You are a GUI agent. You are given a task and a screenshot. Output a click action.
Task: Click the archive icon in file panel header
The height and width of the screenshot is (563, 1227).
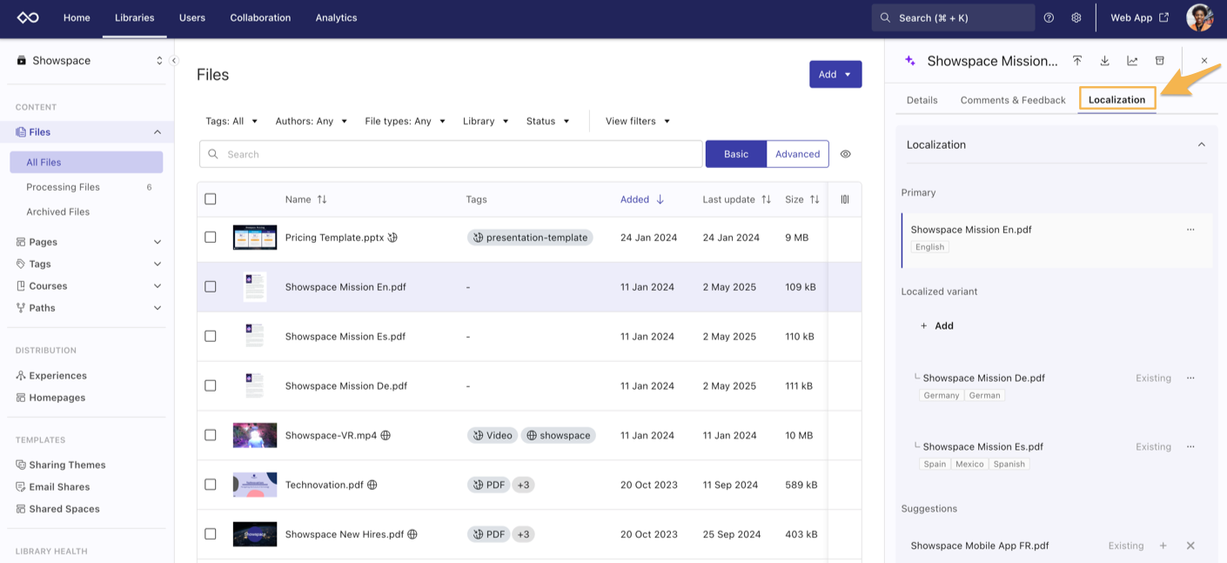tap(1159, 61)
